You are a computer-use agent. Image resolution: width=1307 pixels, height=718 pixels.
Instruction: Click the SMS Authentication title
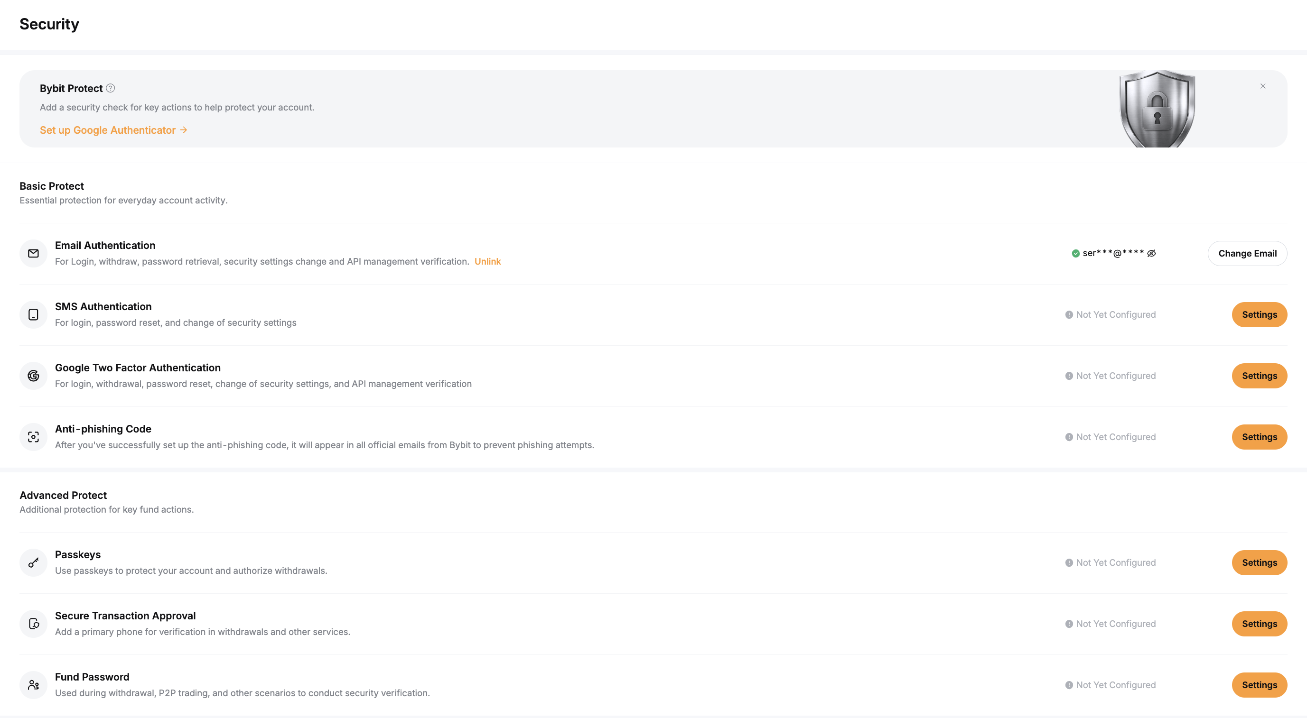pos(103,307)
